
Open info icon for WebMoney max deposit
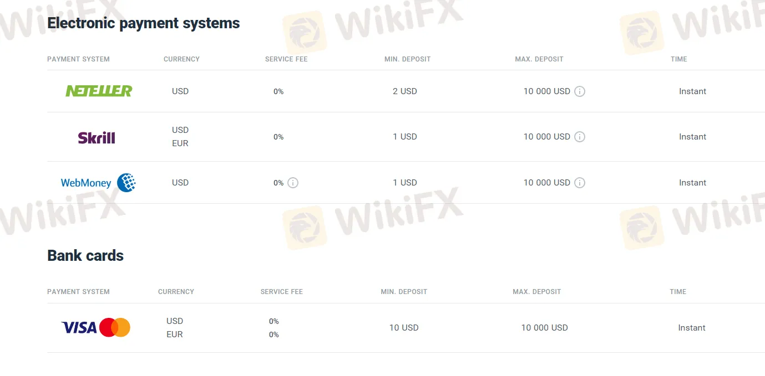(580, 183)
